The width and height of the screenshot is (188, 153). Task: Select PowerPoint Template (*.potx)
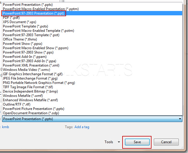(x=92, y=26)
